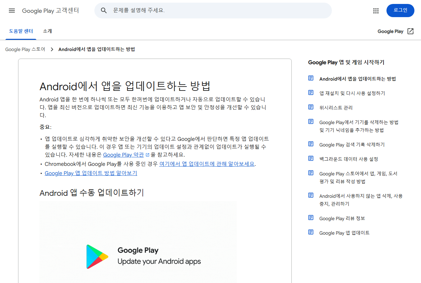Switch to the 도움말 센터 tab
Screen dimensions: 421x283
pyautogui.click(x=21, y=31)
